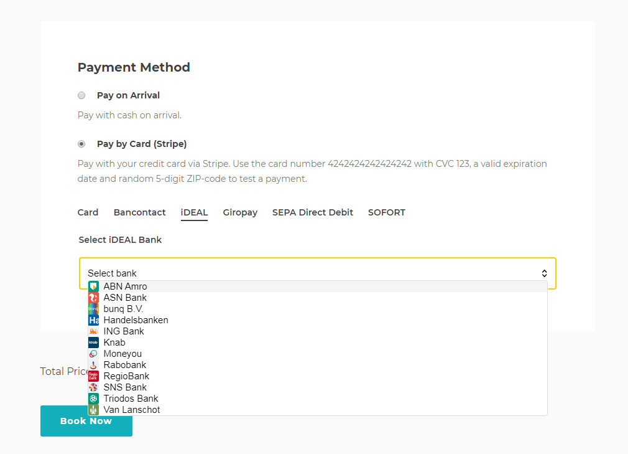Click the Triodos Bank logo icon

93,399
